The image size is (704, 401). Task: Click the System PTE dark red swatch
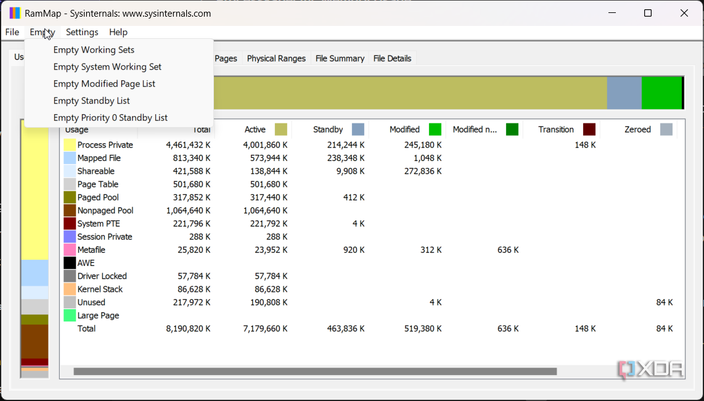click(x=70, y=223)
